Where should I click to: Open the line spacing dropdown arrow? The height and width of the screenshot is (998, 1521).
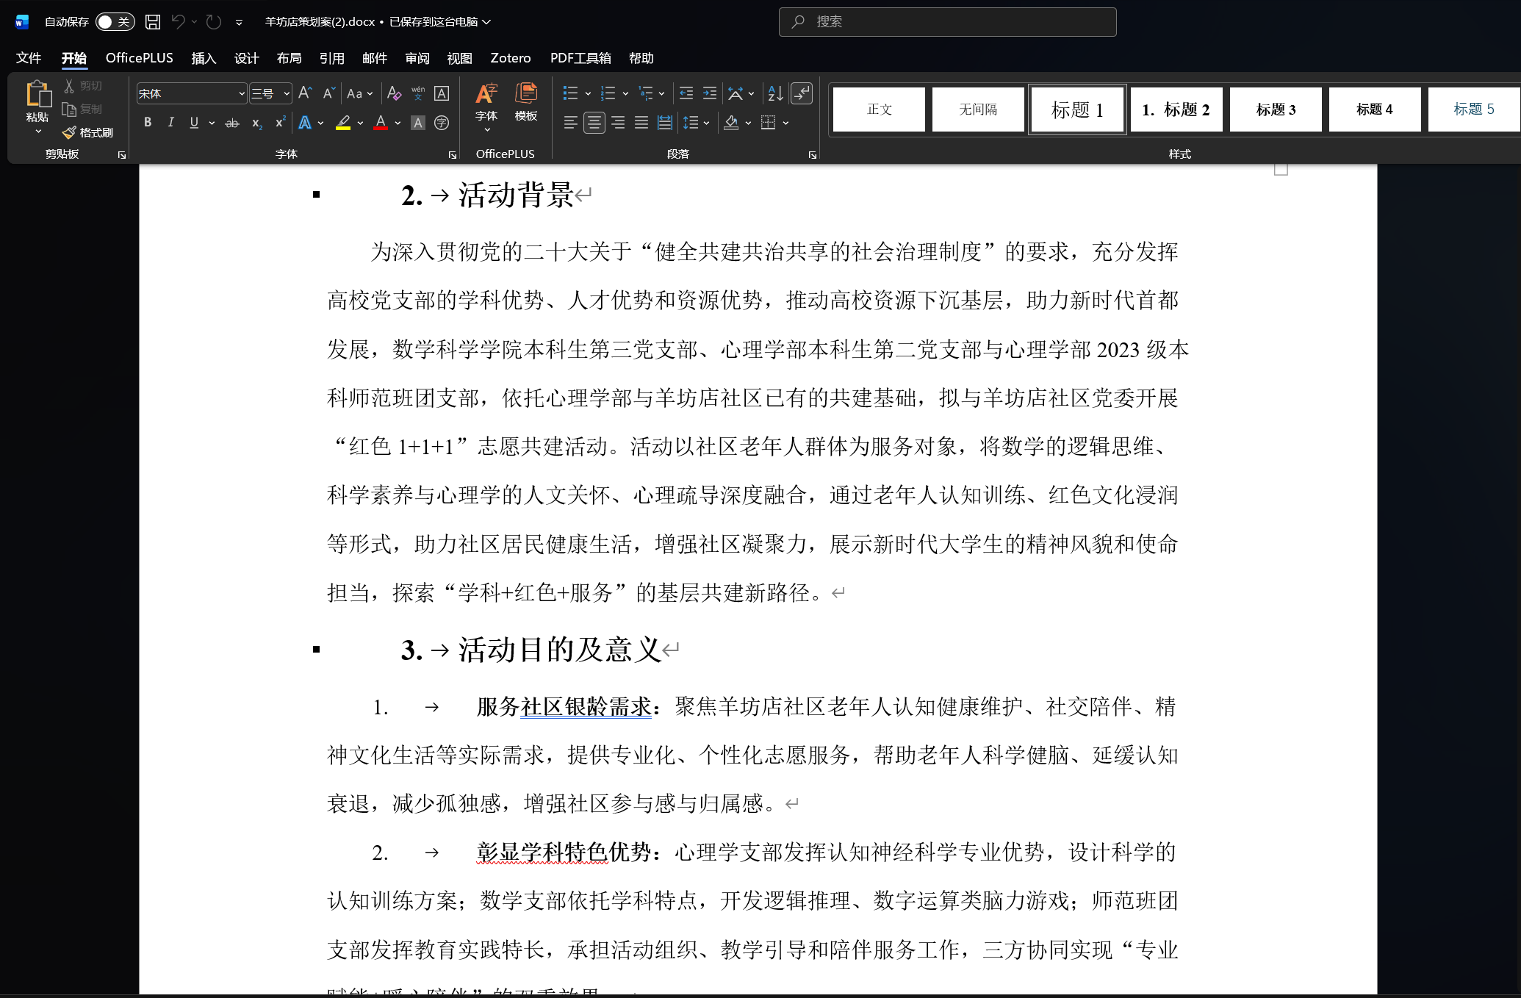click(706, 123)
